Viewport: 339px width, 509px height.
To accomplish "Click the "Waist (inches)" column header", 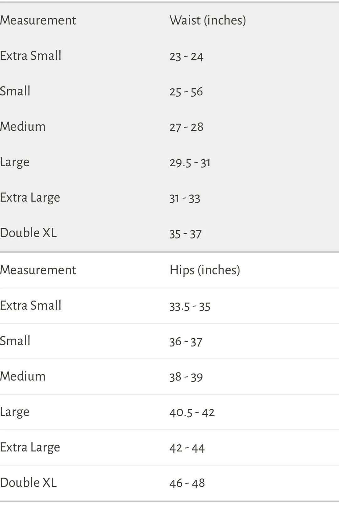I will (x=207, y=20).
